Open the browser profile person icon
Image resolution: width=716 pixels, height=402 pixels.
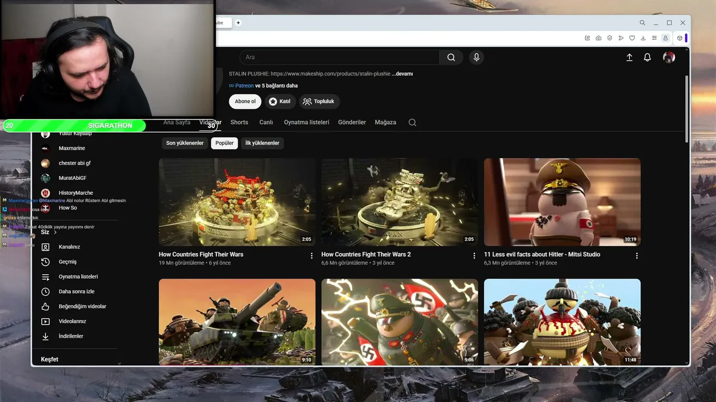pyautogui.click(x=666, y=38)
